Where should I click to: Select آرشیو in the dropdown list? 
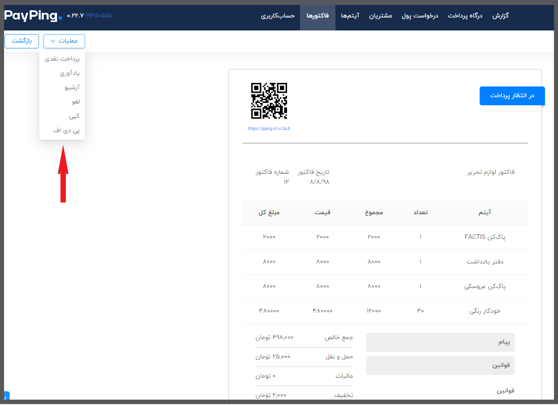[x=72, y=87]
